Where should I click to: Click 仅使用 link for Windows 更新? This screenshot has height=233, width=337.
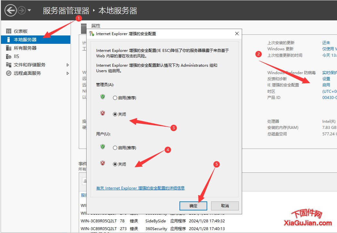(330, 49)
